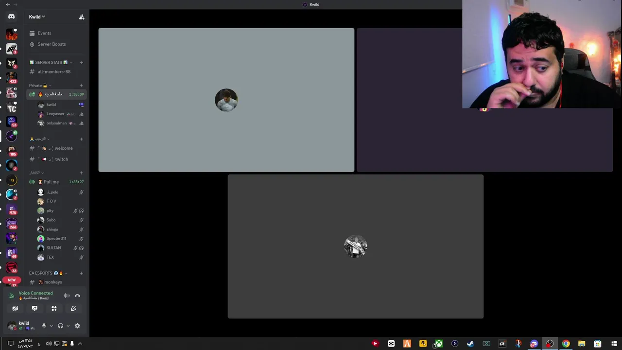The width and height of the screenshot is (622, 350).
Task: Mute the microphone in the user panel
Action: [x=44, y=326]
